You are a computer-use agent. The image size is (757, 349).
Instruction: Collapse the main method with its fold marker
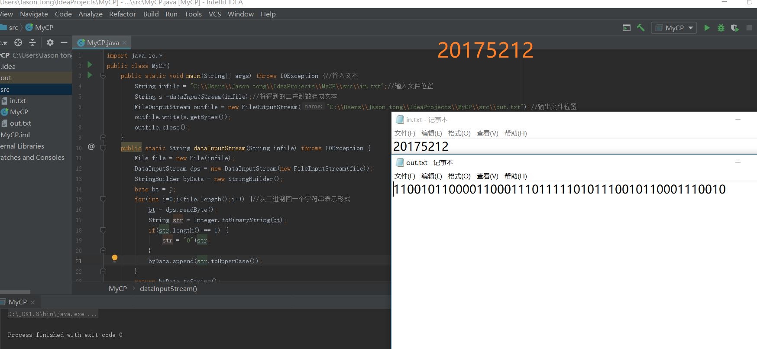tap(103, 75)
